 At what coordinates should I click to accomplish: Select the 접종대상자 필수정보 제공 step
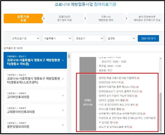coord(65,18)
